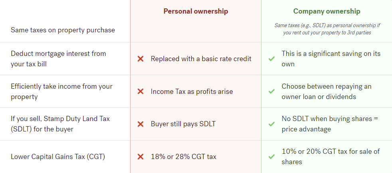Click Stamp Duty Land Tax row label
Viewport: 392px width, 173px height.
pos(60,124)
